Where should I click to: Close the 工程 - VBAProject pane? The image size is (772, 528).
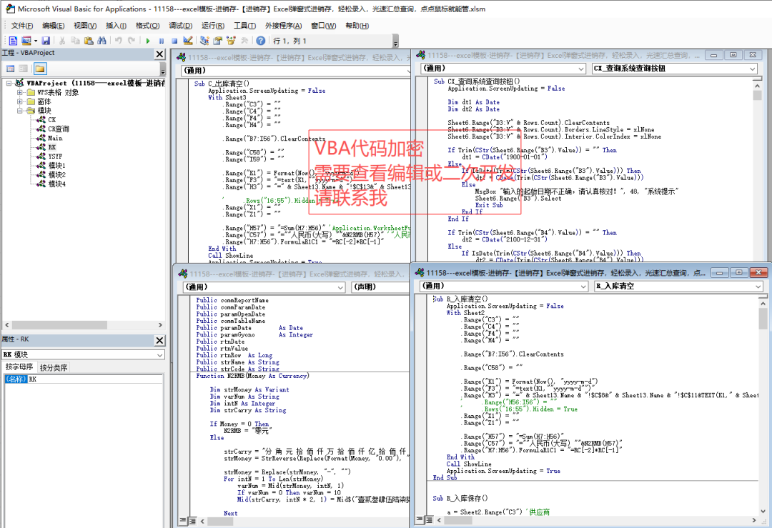[x=159, y=54]
